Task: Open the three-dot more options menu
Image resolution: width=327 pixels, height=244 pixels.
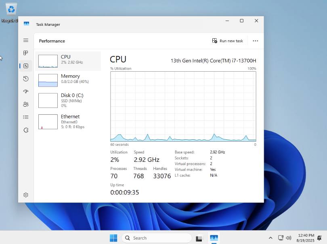Action: pyautogui.click(x=255, y=41)
